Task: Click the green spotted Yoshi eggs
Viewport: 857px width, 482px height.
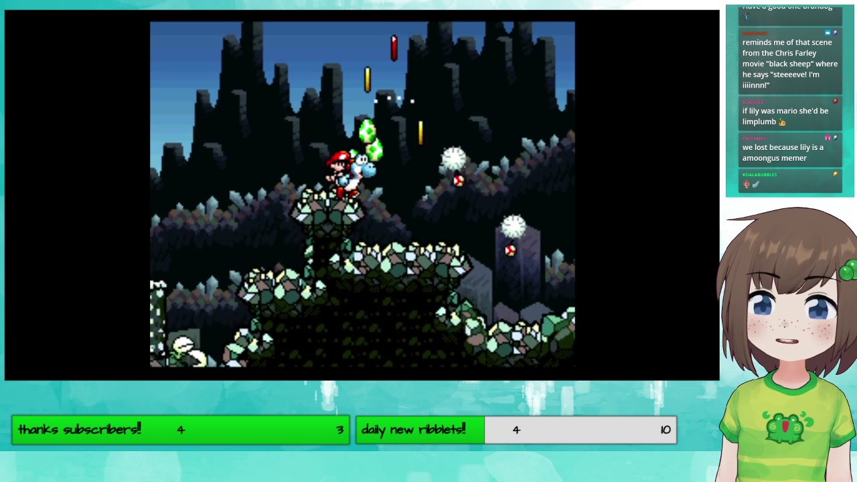Action: 370,139
